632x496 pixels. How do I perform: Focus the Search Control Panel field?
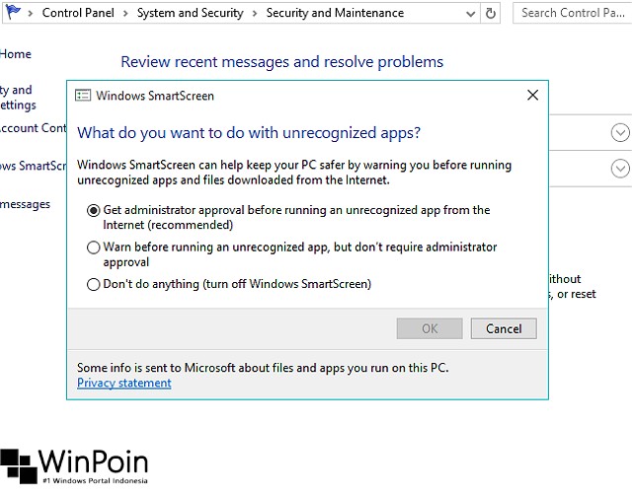tap(573, 13)
